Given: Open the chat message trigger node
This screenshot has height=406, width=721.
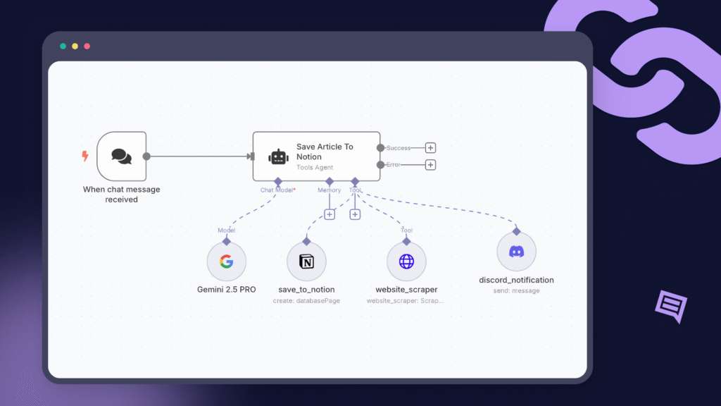Looking at the screenshot, I should click(x=121, y=156).
